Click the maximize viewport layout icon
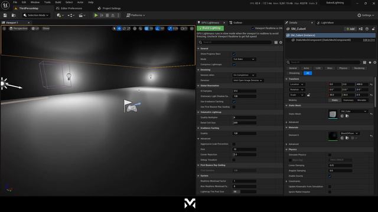Image resolution: width=378 pixels, height=212 pixels. [192, 28]
